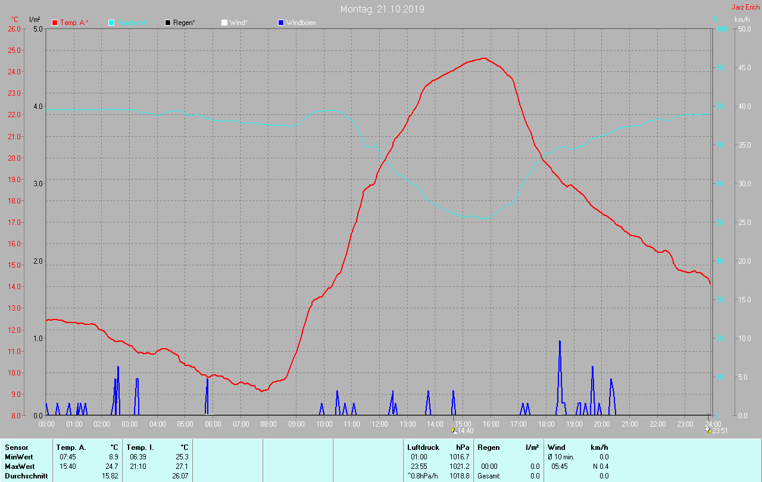
Task: Click the Durchschnitt row label
Action: click(x=26, y=476)
